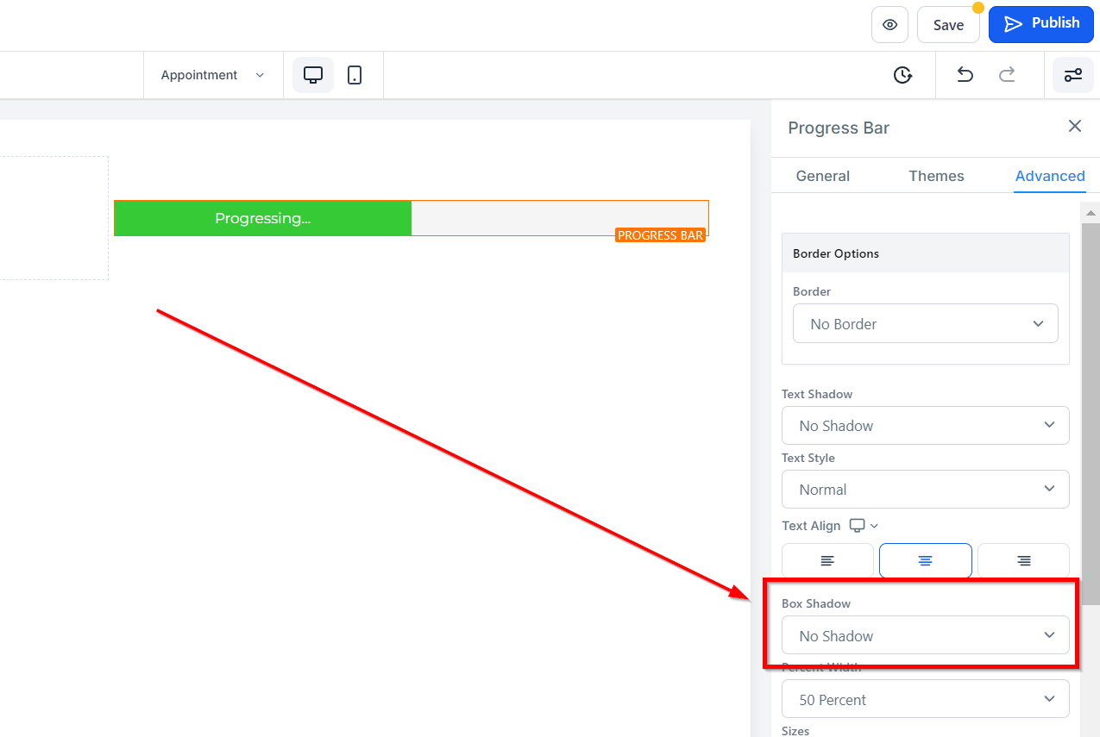This screenshot has height=737, width=1100.
Task: Open the Text Style dropdown
Action: (x=926, y=489)
